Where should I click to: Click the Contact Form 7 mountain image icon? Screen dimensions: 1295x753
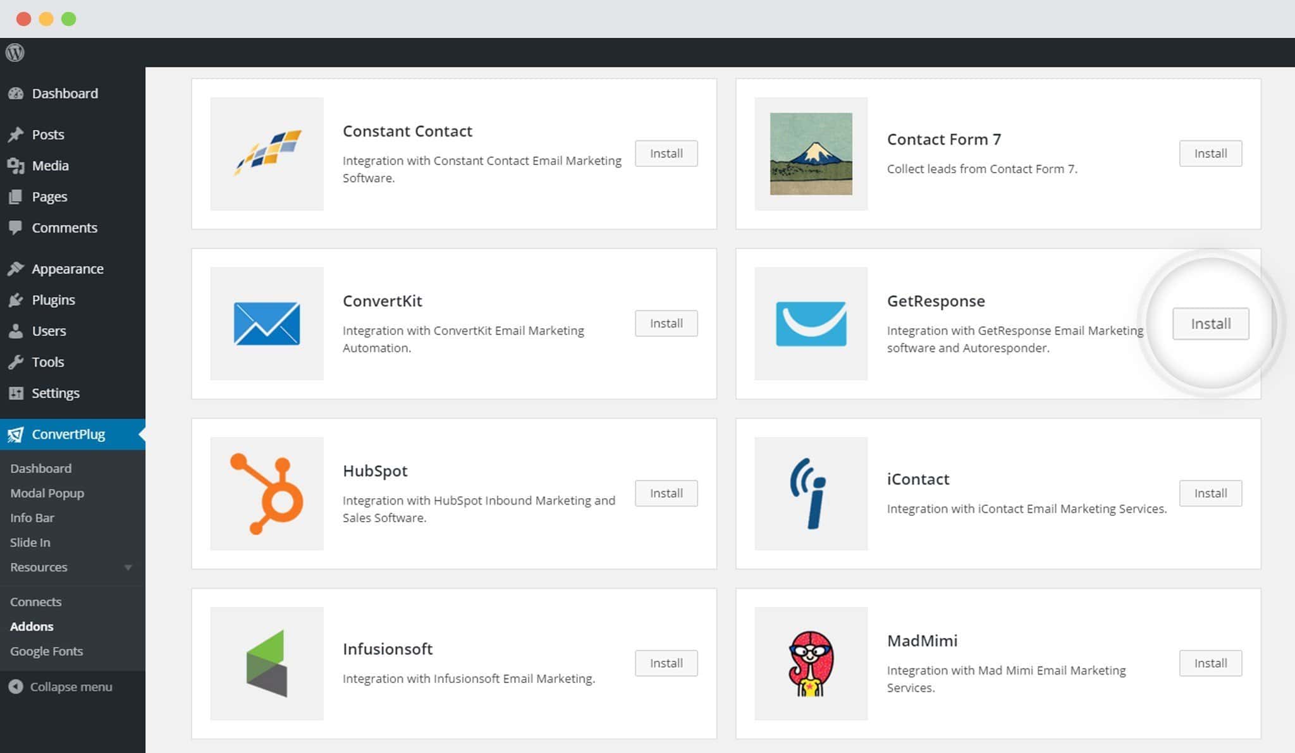coord(810,153)
